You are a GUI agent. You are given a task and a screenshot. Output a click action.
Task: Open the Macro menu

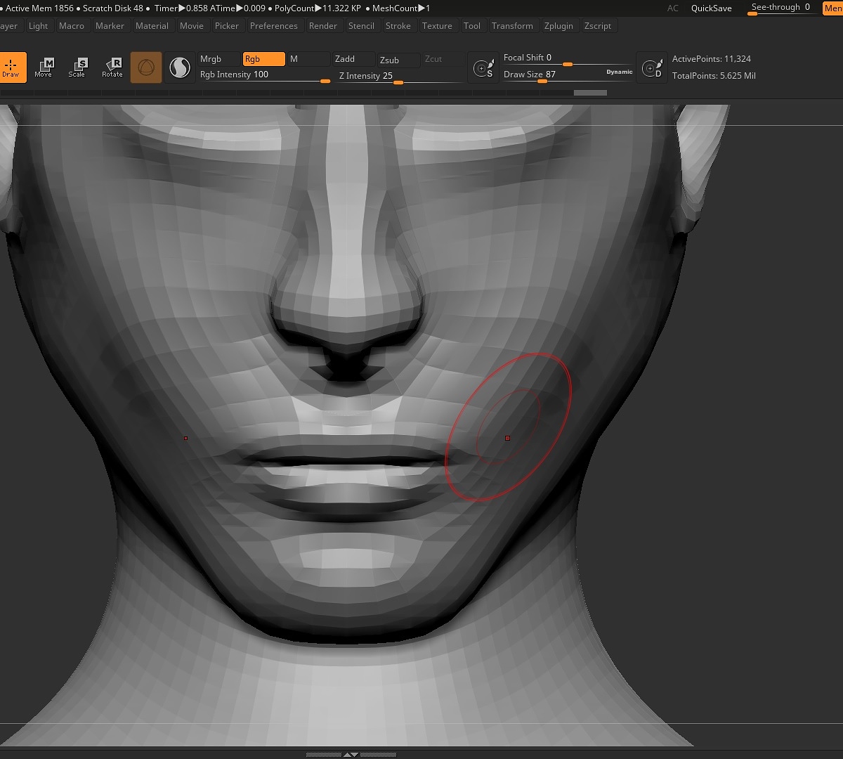click(72, 26)
